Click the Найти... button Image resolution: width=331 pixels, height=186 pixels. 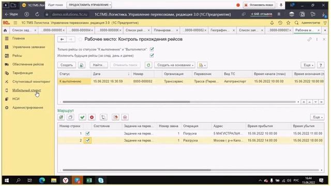(x=99, y=65)
